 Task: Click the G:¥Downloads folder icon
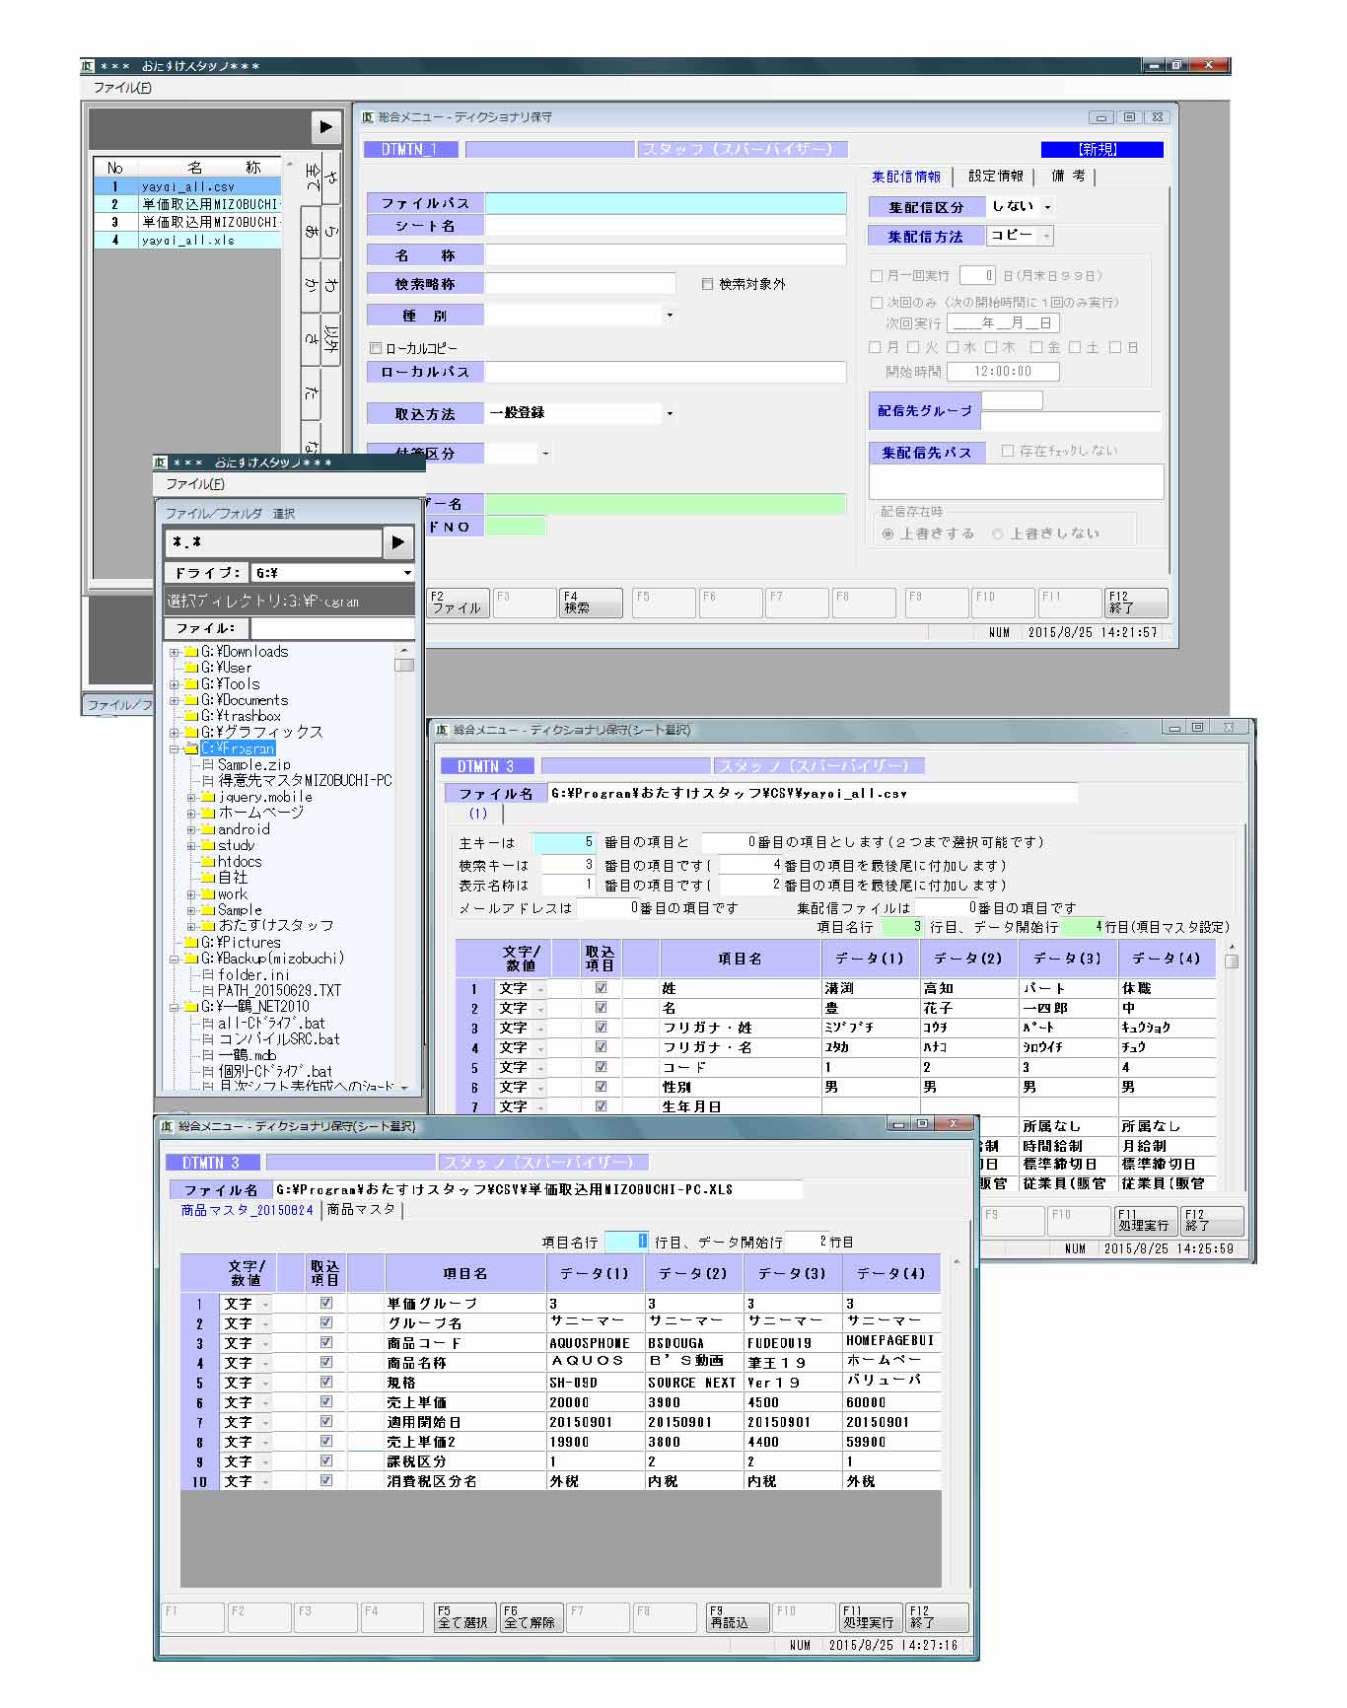tap(191, 652)
